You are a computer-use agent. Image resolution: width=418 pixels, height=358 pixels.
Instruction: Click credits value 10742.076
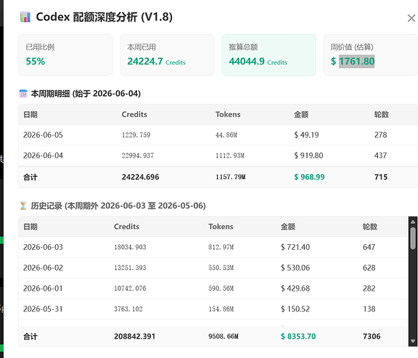(130, 289)
